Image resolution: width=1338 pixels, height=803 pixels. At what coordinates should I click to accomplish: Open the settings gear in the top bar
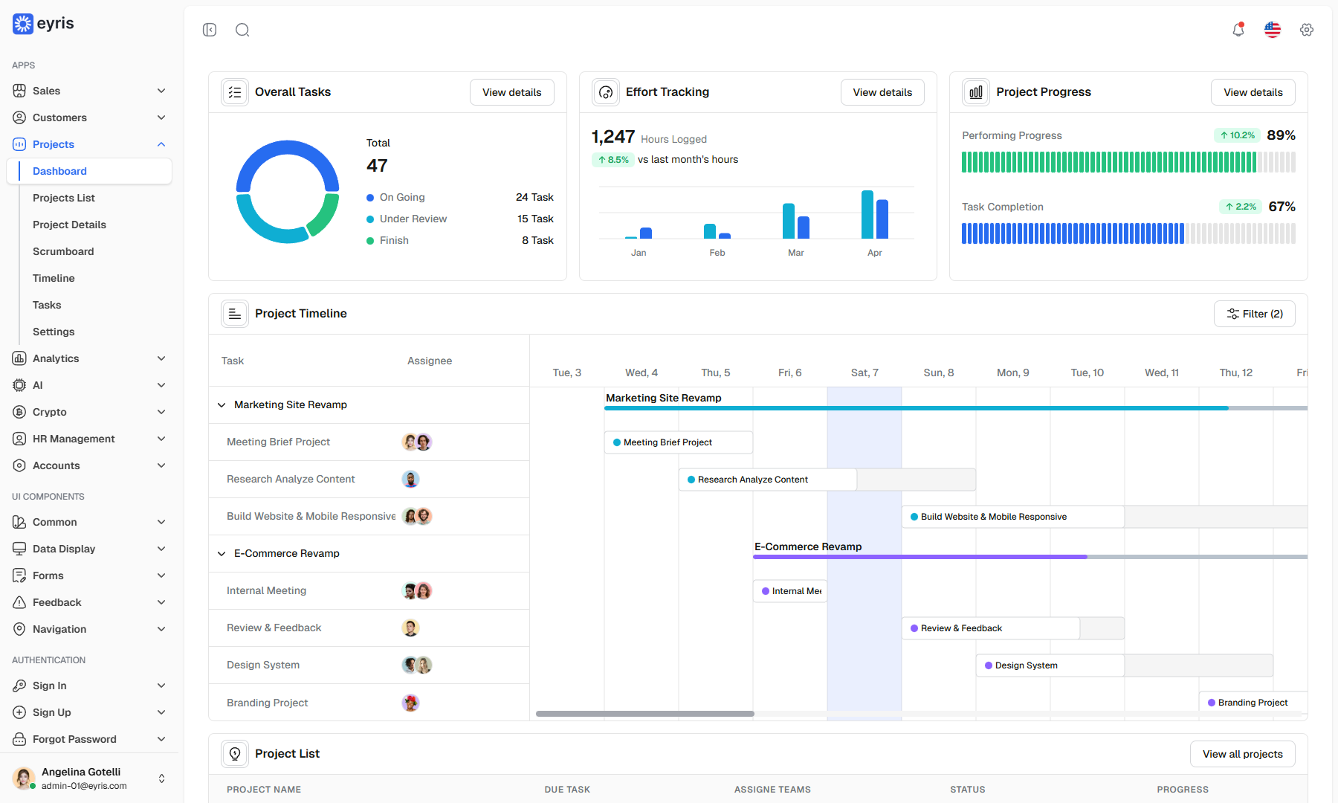pyautogui.click(x=1307, y=30)
